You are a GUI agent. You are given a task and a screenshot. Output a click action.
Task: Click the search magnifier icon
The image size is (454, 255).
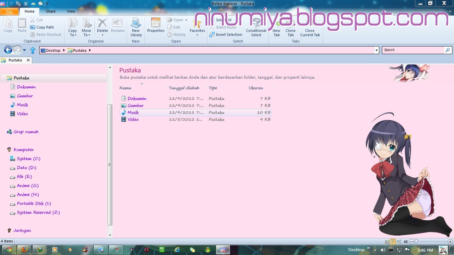[x=448, y=50]
